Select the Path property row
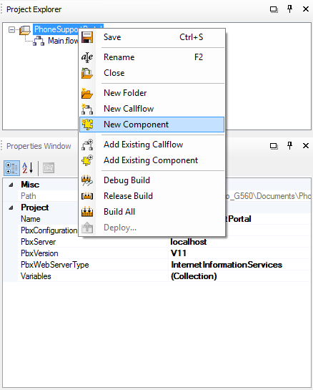This screenshot has height=390, width=313. pos(29,196)
